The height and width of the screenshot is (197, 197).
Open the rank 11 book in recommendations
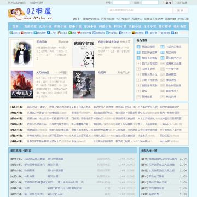pos(173,47)
